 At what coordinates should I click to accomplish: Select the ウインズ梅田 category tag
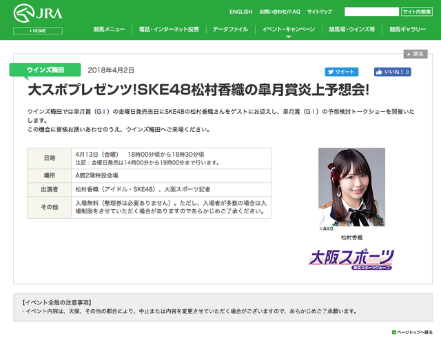click(x=45, y=70)
